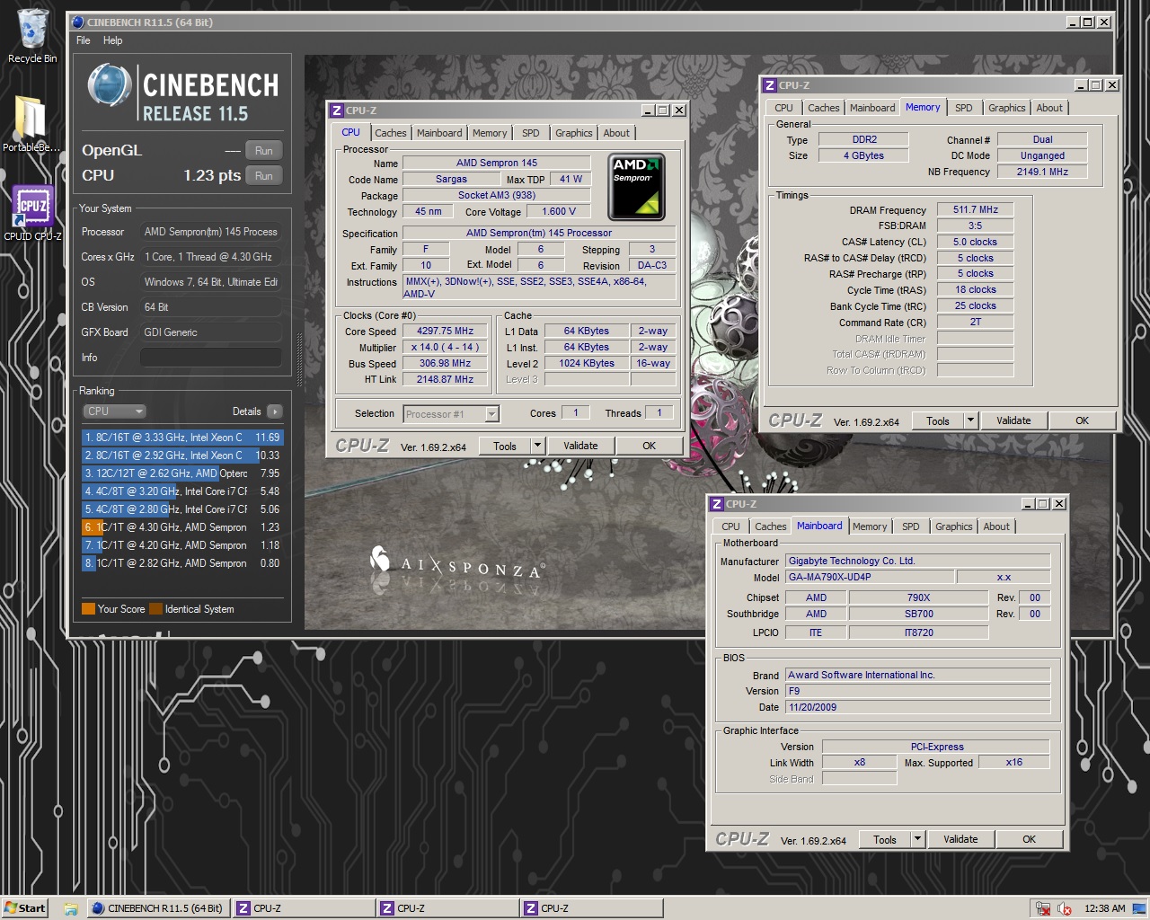The width and height of the screenshot is (1150, 920).
Task: Switch to Mainboard tab in CPU tab window
Action: [439, 133]
